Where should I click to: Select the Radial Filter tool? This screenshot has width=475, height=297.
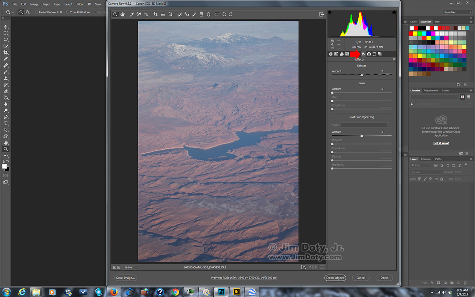pos(209,14)
